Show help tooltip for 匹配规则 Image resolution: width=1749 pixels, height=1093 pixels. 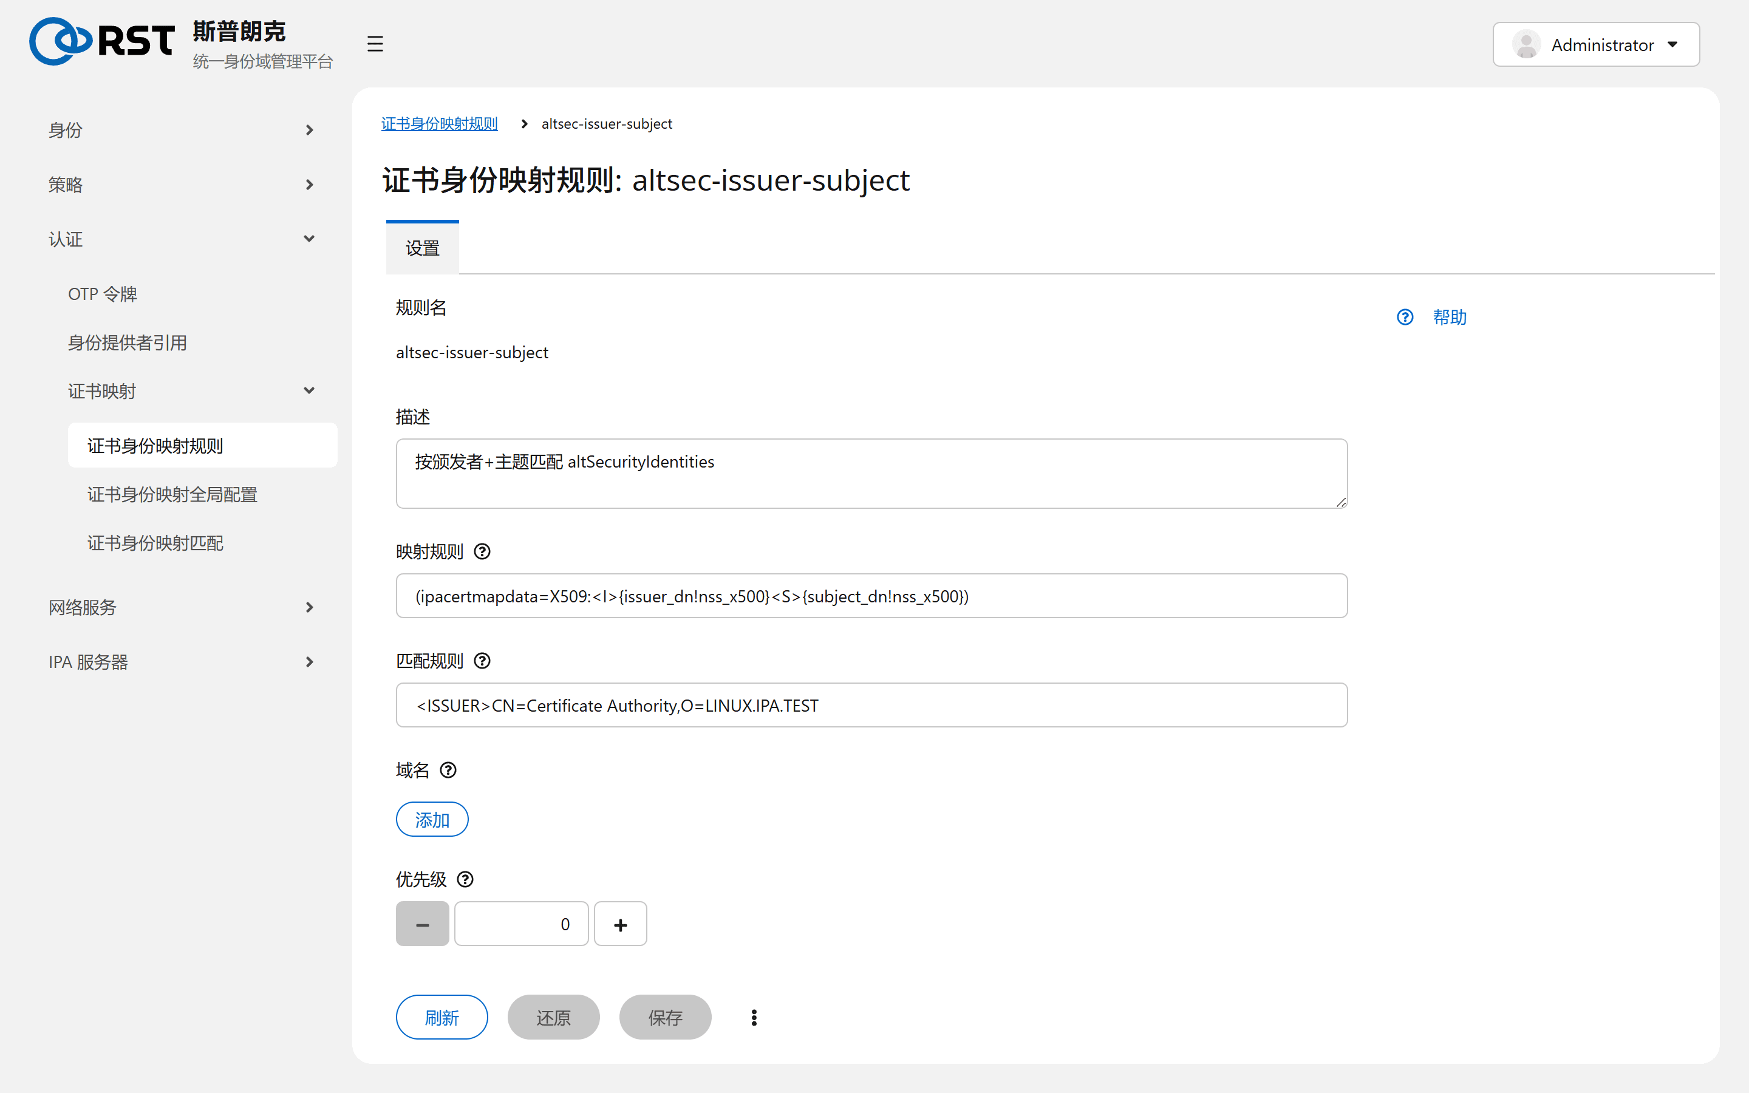(x=482, y=661)
